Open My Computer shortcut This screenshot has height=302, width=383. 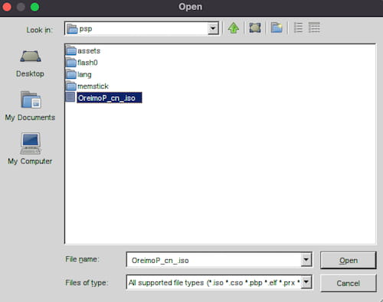(x=30, y=149)
